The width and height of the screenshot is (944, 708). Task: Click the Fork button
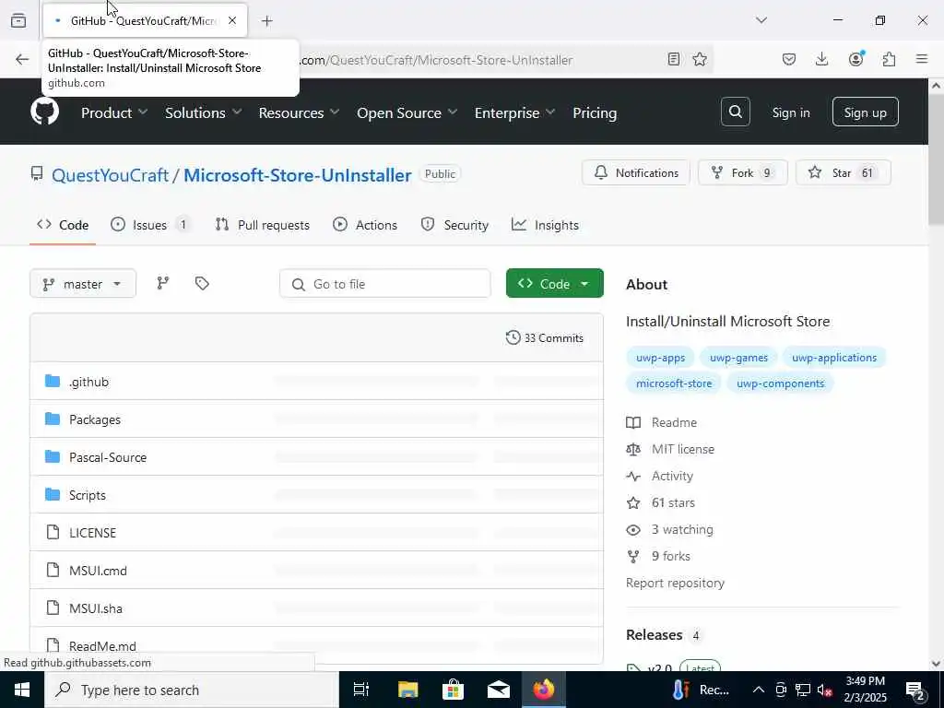(x=743, y=172)
